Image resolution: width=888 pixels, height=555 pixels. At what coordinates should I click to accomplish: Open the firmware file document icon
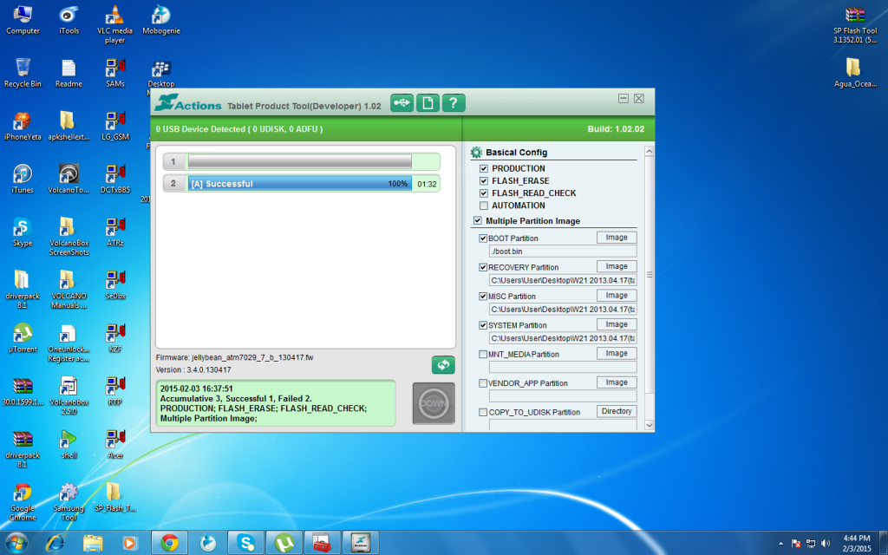(428, 103)
